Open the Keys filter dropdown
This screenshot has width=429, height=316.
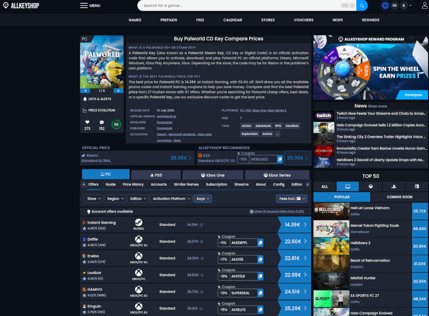[x=203, y=199]
